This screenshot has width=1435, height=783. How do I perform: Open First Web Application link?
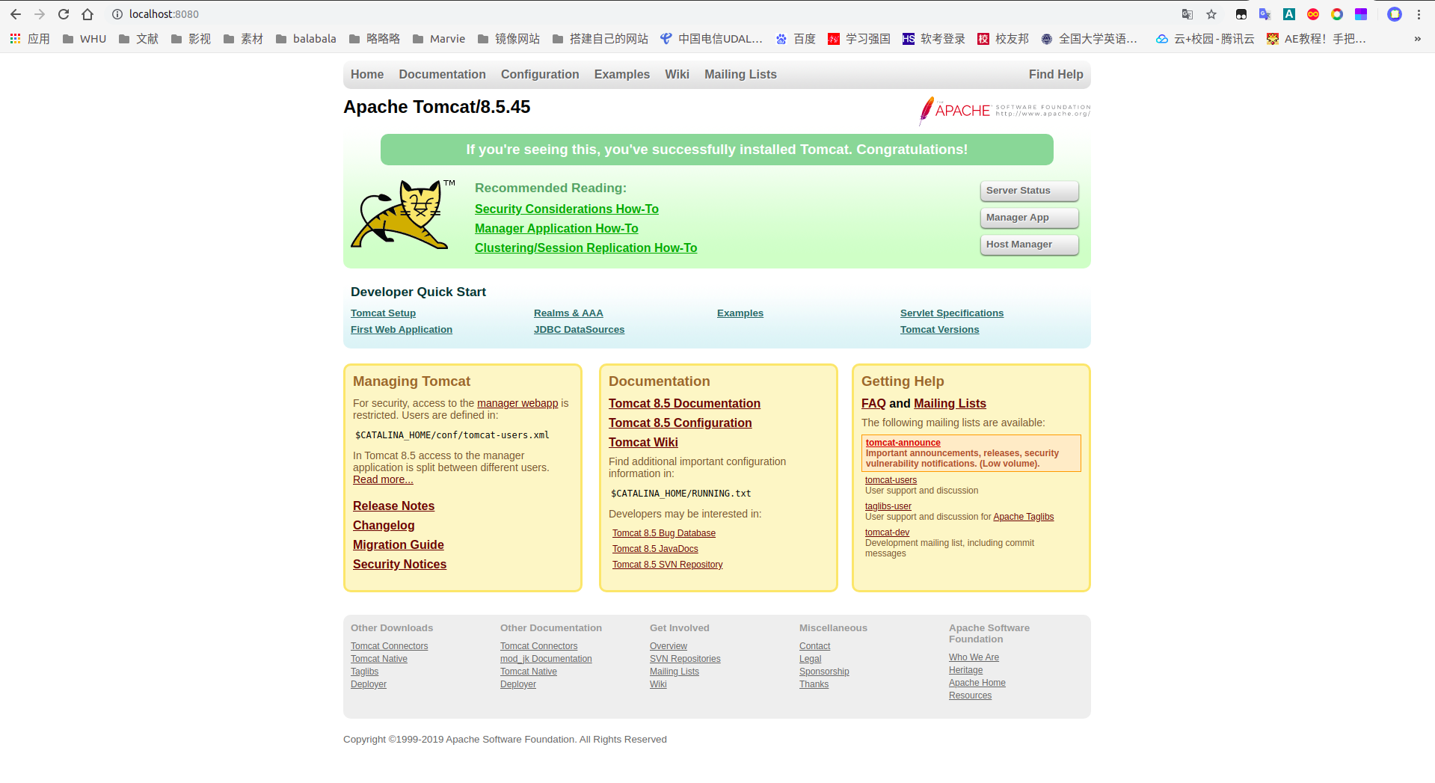coord(402,330)
